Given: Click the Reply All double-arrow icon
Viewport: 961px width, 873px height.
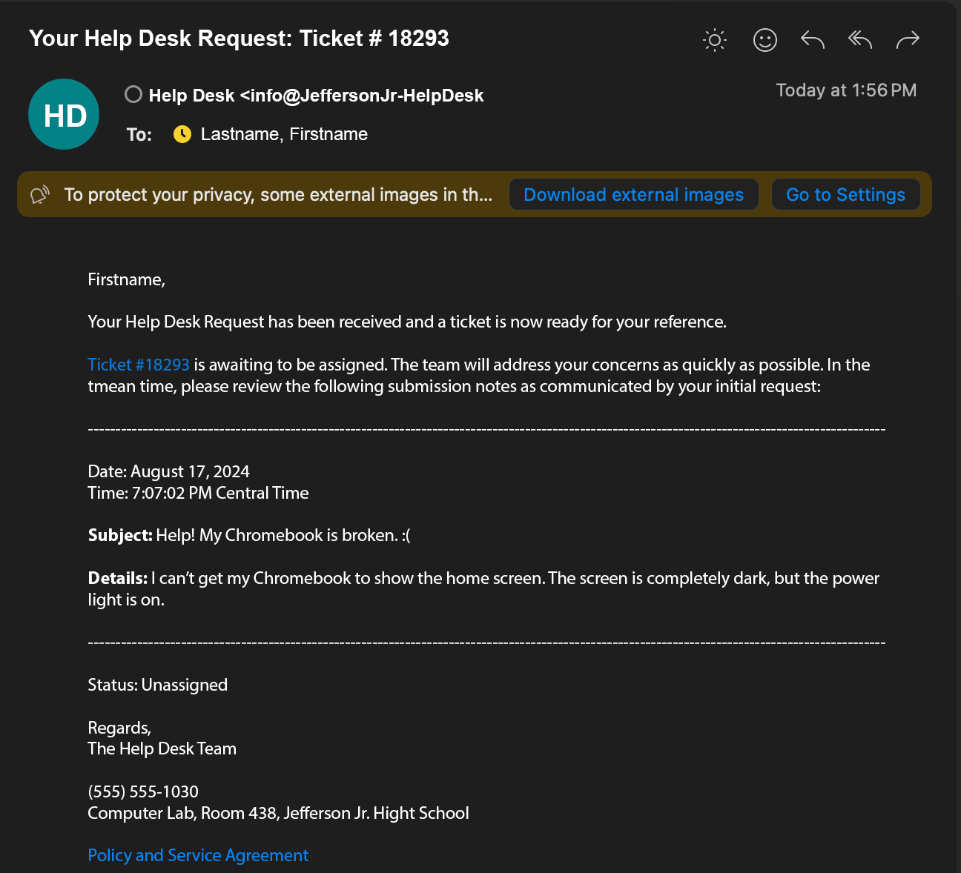Looking at the screenshot, I should [x=860, y=39].
